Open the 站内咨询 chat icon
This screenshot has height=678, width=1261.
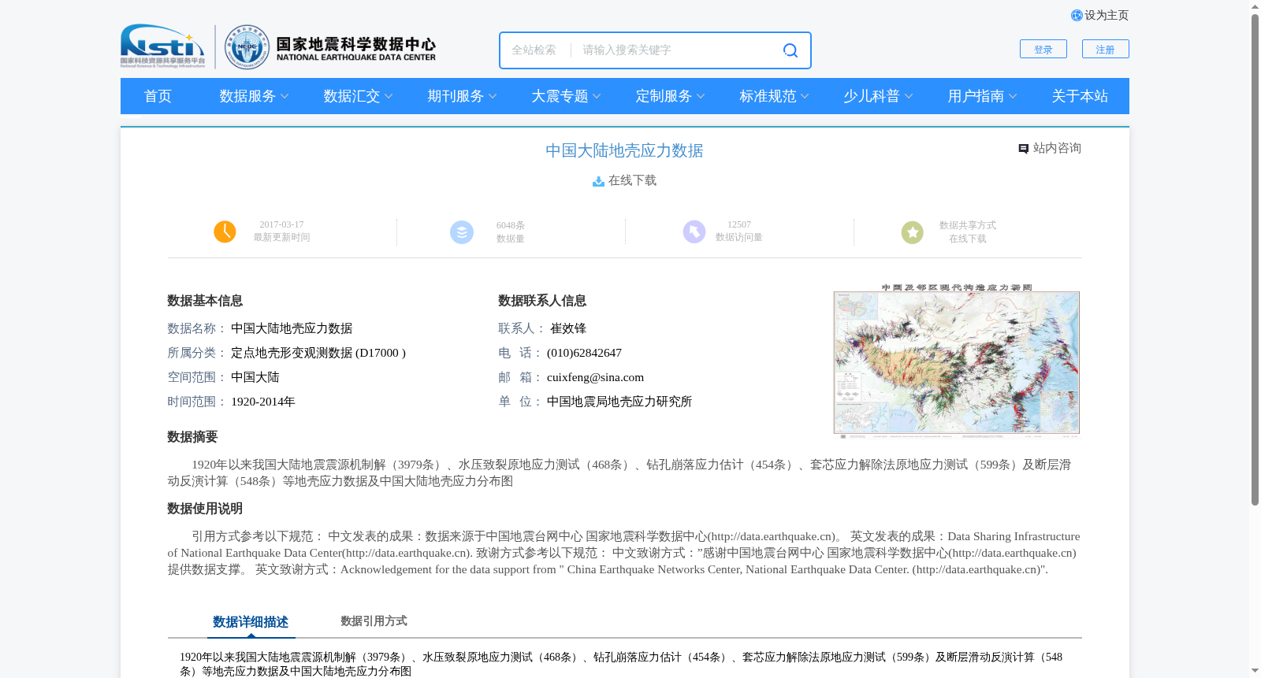[1023, 149]
